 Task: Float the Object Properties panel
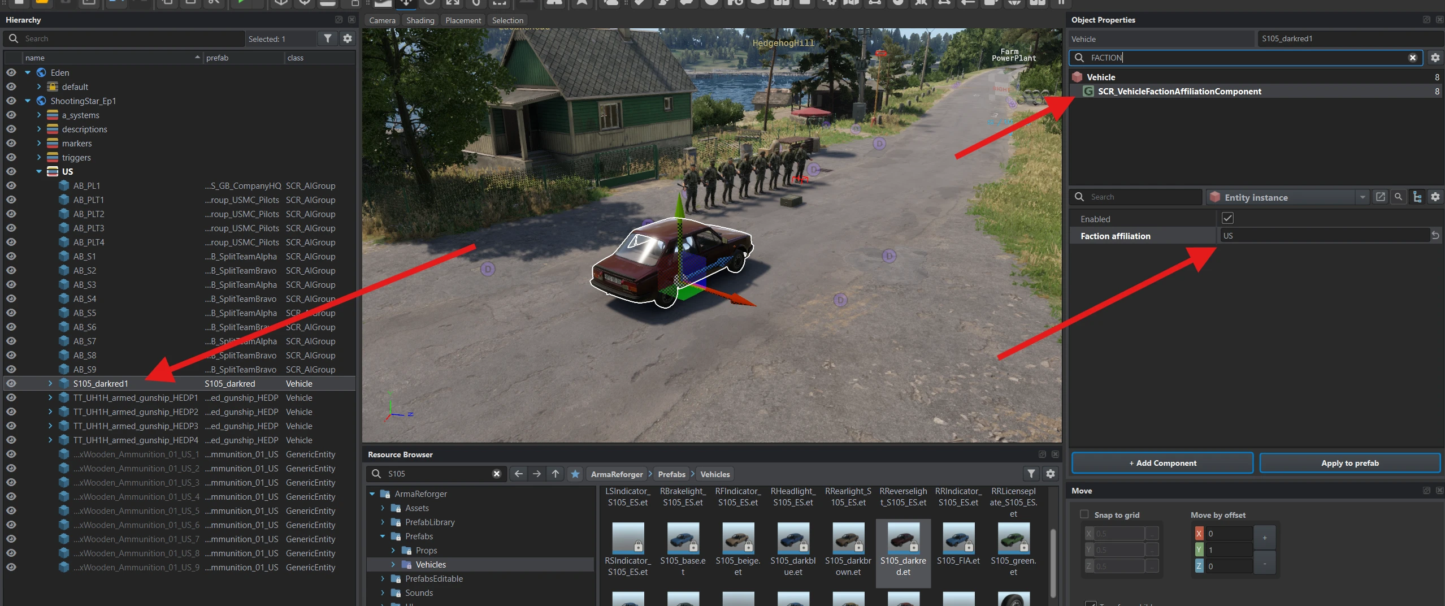(1426, 20)
